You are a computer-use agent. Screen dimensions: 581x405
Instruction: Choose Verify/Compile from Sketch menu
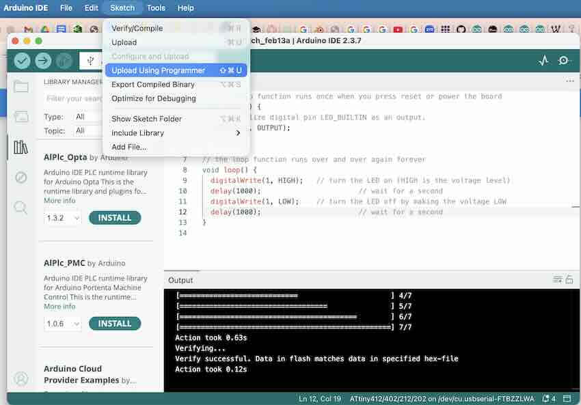(176, 28)
